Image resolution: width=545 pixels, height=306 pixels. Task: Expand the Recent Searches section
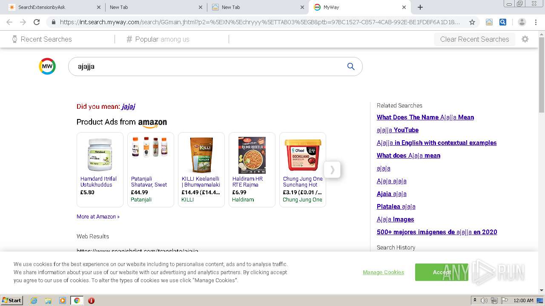click(x=42, y=39)
